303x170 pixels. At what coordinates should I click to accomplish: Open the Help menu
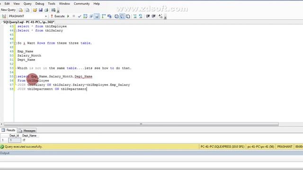tap(97, 4)
